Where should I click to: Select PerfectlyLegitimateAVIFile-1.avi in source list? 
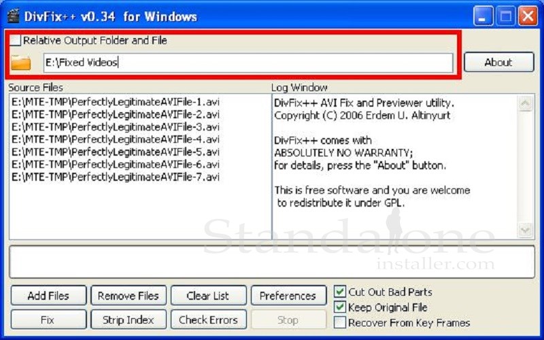tap(116, 102)
